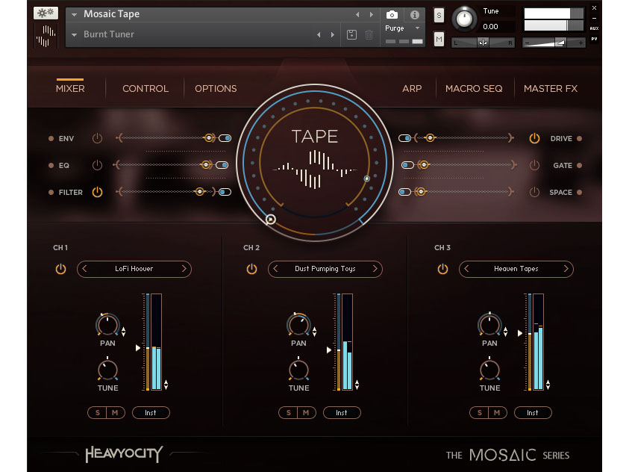629x472 pixels.
Task: Select the previous sound for CH 1 LoFi Hoover
Action: click(84, 269)
